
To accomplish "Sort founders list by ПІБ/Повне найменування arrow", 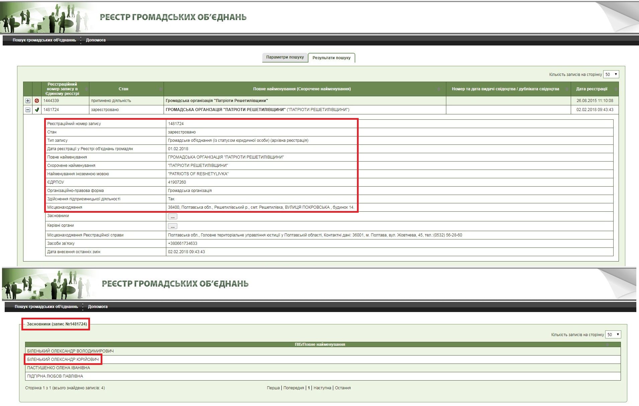I will pyautogui.click(x=608, y=344).
